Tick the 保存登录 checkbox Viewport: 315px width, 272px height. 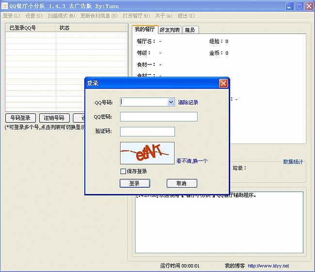(x=123, y=171)
